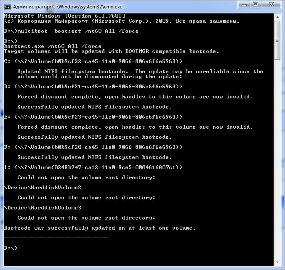Click the Microsoft Corp. 2009 copyright line

coord(122,21)
